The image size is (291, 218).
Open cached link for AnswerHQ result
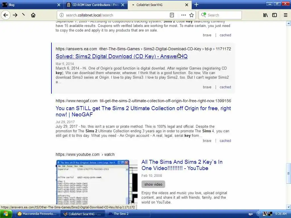[225, 87]
